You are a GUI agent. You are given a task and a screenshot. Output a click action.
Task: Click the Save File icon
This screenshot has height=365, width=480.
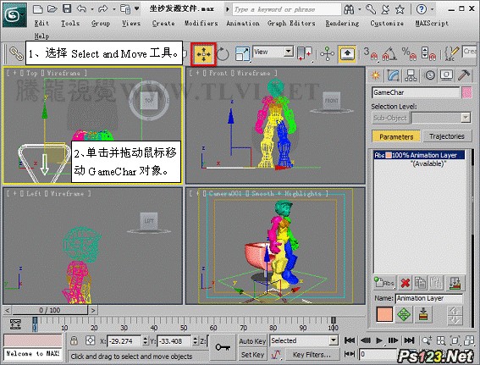67,8
